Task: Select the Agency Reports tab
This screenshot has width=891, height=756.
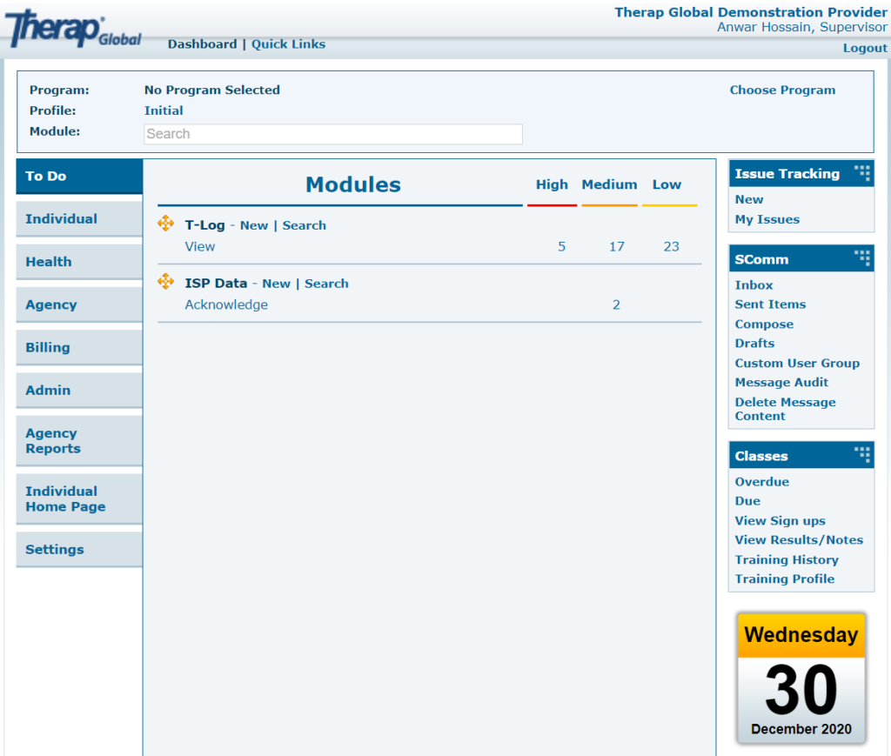Action: pos(79,441)
